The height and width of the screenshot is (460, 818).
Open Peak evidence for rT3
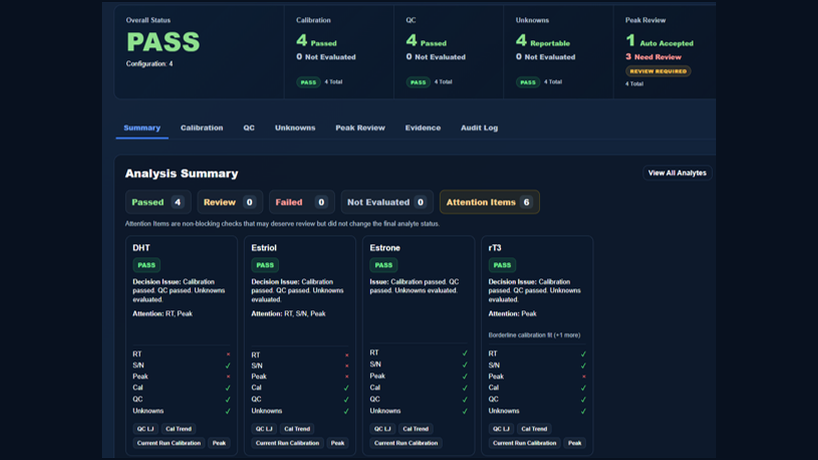point(575,443)
